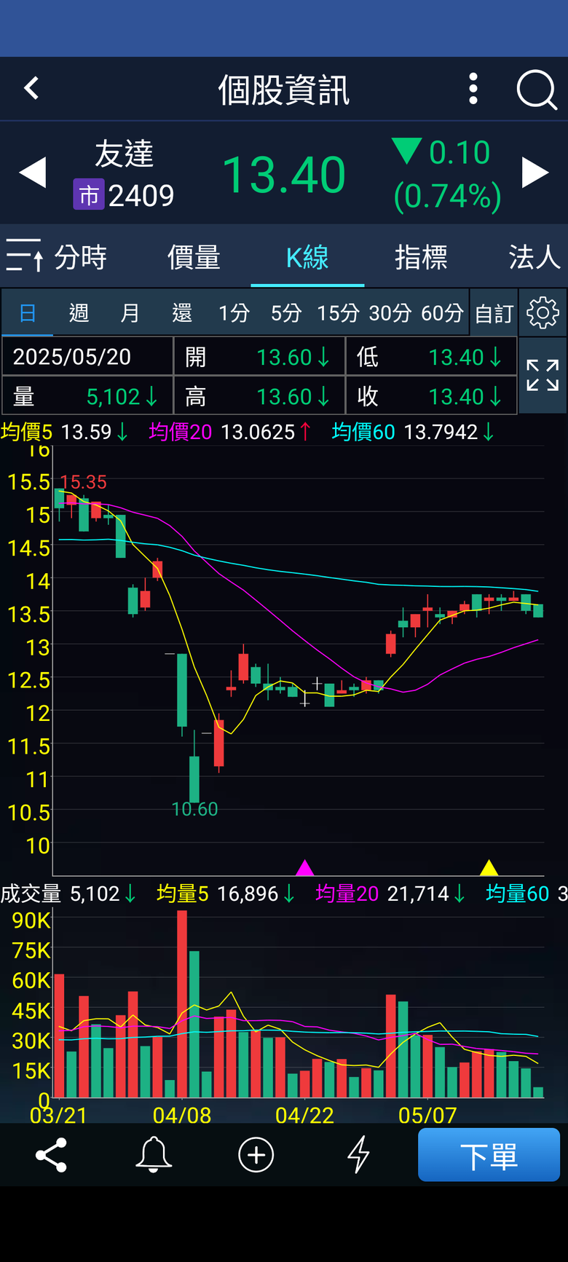Tap the 均價5 moving average label
568x1262 pixels.
27,432
